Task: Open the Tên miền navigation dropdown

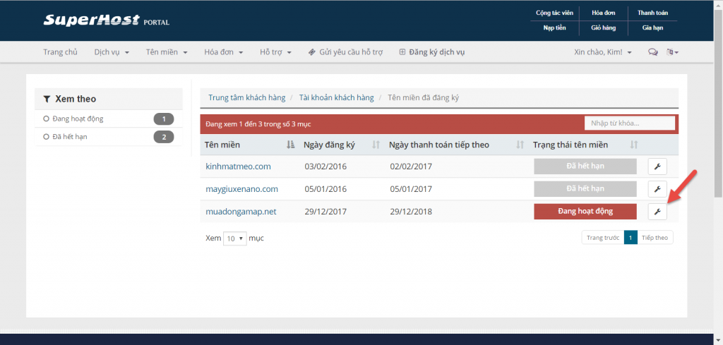Action: pyautogui.click(x=166, y=52)
